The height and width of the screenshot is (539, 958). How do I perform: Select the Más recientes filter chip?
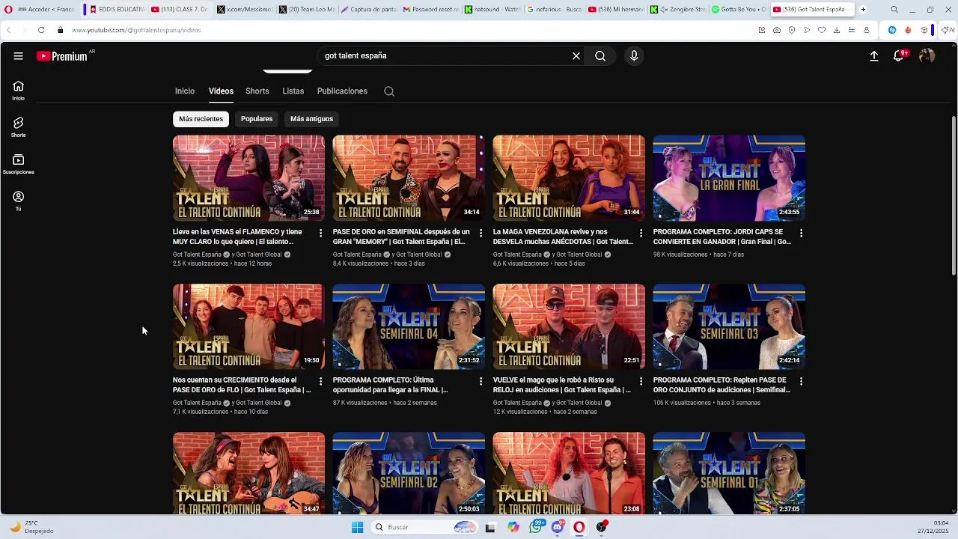click(x=201, y=119)
